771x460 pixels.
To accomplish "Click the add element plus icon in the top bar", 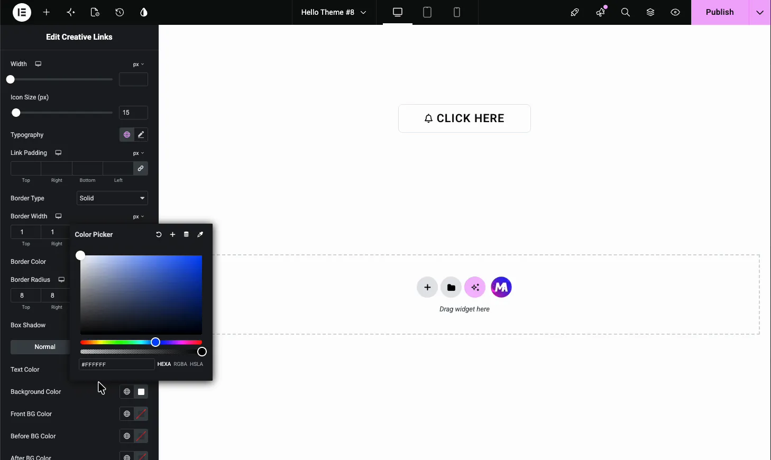I will [x=47, y=12].
